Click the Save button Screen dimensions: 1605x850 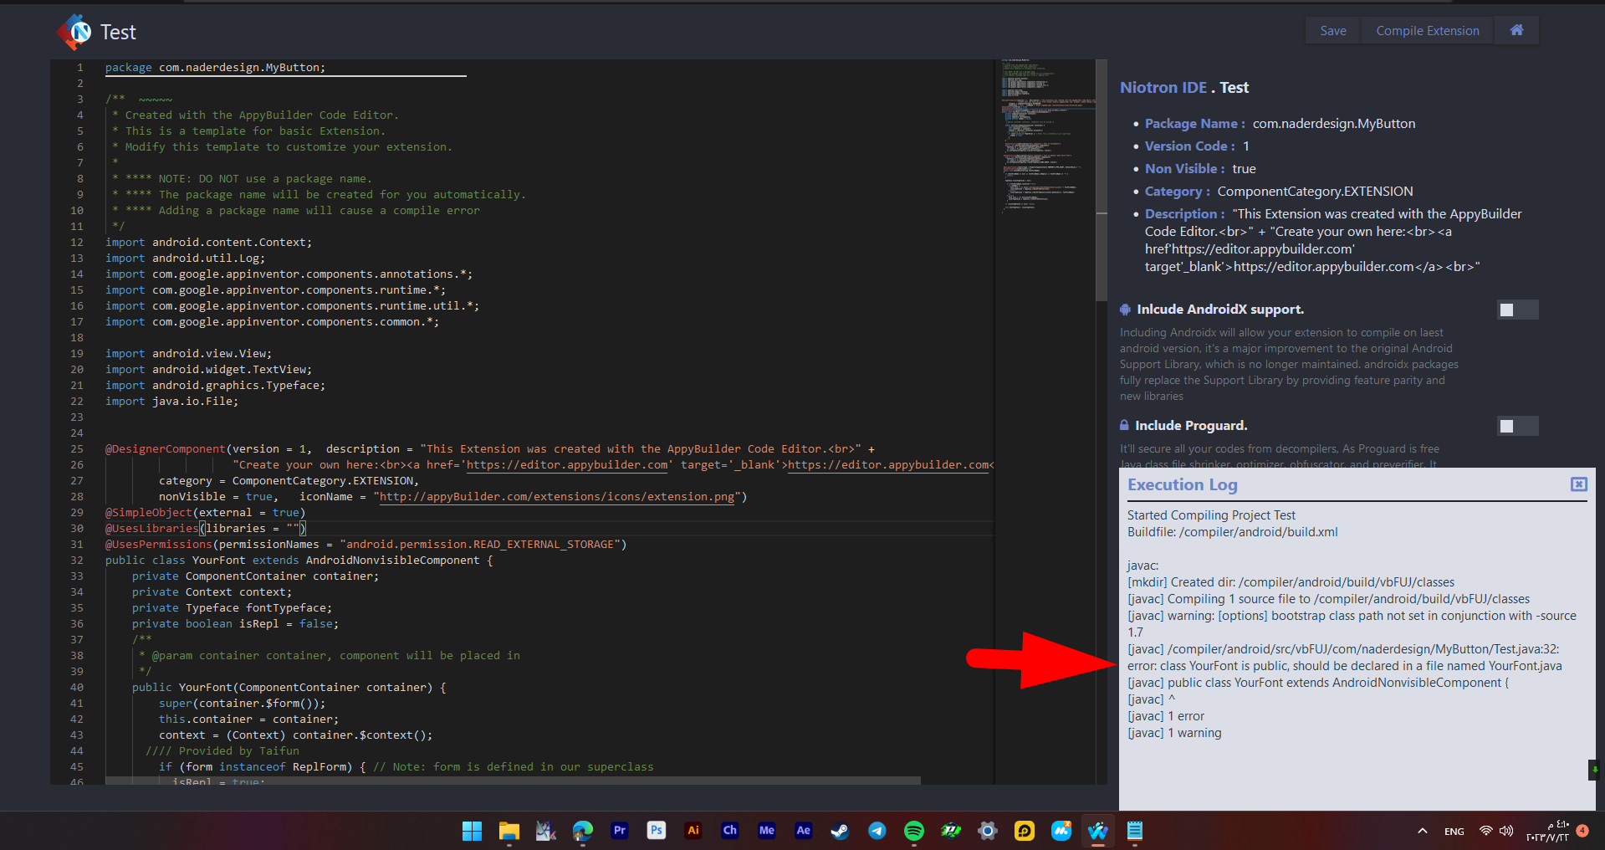1333,31
